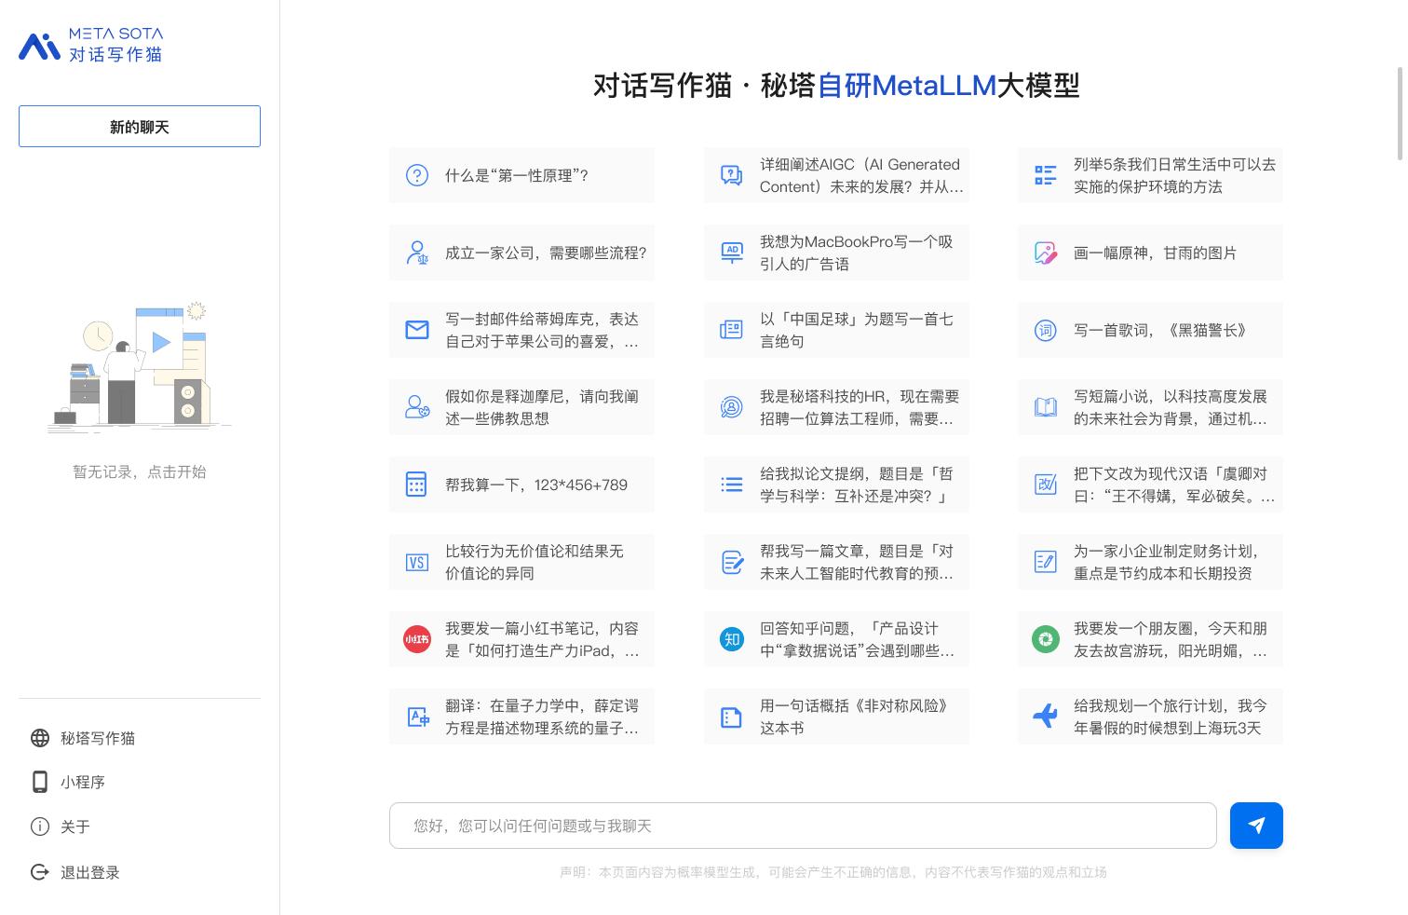Focus the chat message input field
This screenshot has height=915, width=1408.
point(803,826)
